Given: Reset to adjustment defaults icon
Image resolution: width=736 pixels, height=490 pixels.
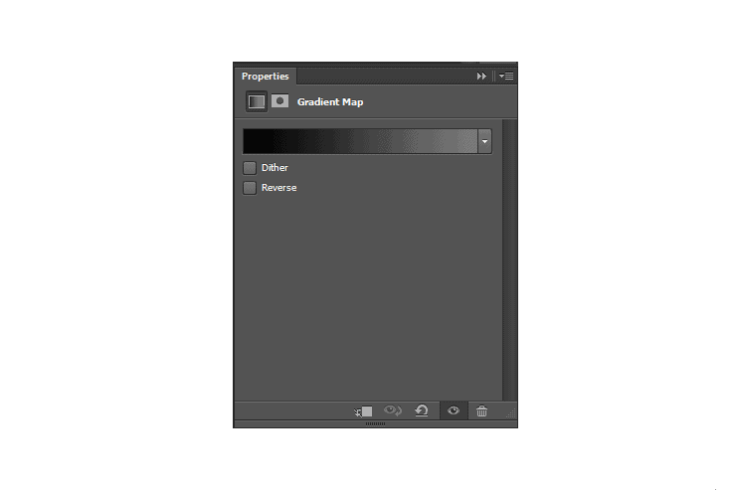Looking at the screenshot, I should click(422, 410).
